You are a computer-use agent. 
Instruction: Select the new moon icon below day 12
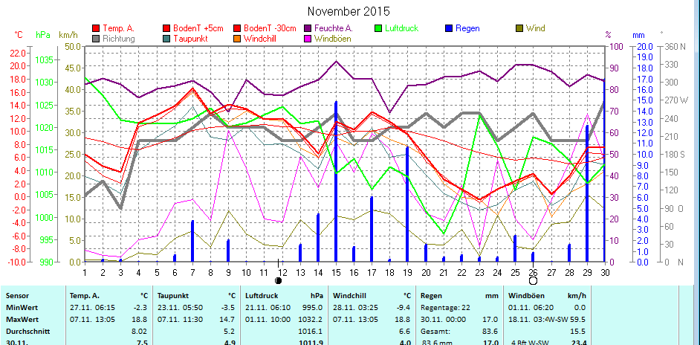pyautogui.click(x=278, y=280)
